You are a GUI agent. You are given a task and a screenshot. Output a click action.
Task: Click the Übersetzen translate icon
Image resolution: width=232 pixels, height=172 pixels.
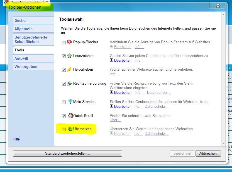[x=70, y=129]
